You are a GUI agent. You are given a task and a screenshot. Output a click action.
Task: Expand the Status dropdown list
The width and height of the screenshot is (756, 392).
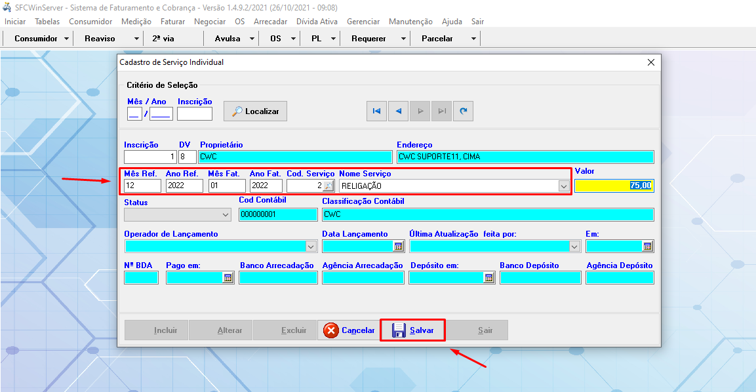tap(226, 215)
